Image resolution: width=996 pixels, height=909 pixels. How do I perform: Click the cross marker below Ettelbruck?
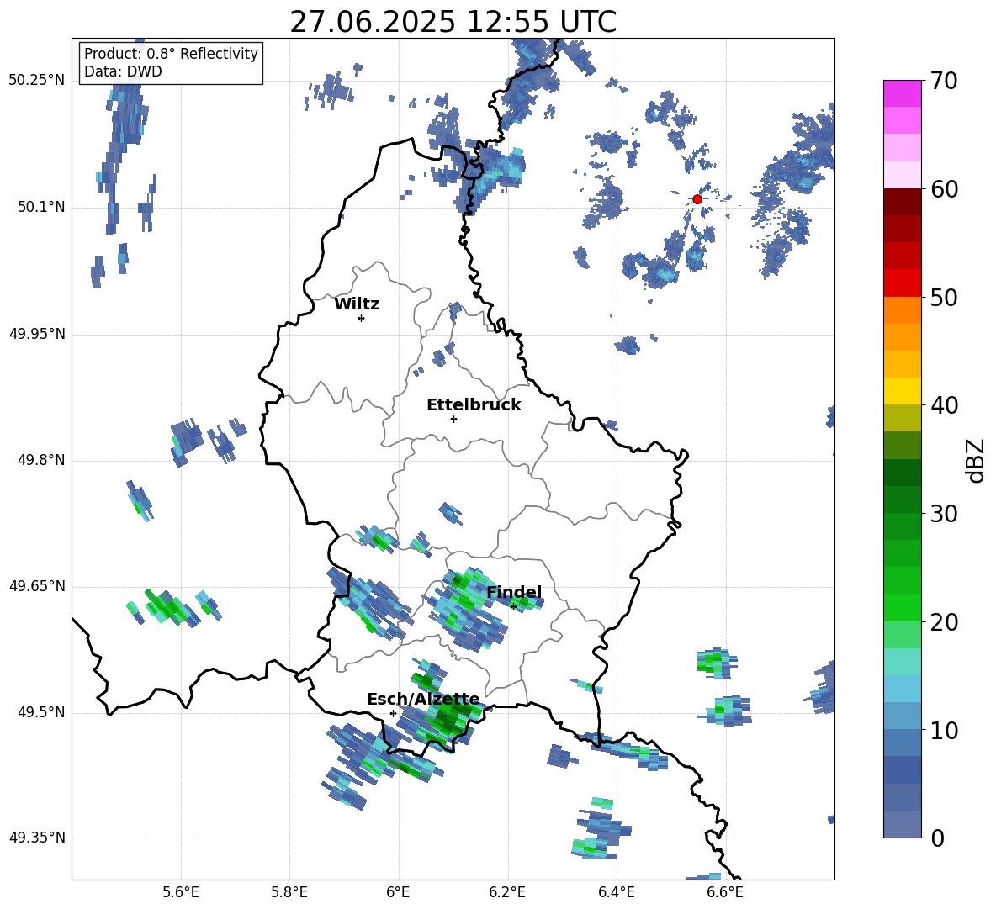(453, 419)
